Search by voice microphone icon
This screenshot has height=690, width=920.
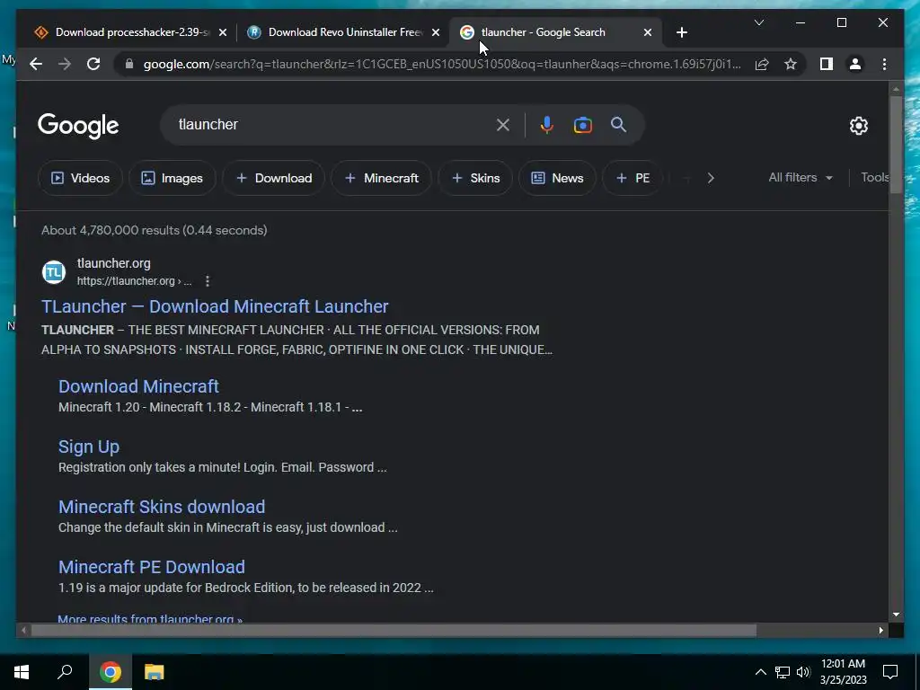tap(547, 125)
